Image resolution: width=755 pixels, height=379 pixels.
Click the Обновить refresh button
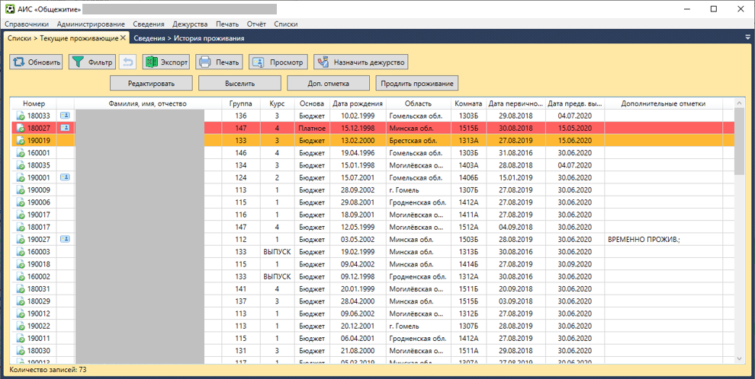37,62
